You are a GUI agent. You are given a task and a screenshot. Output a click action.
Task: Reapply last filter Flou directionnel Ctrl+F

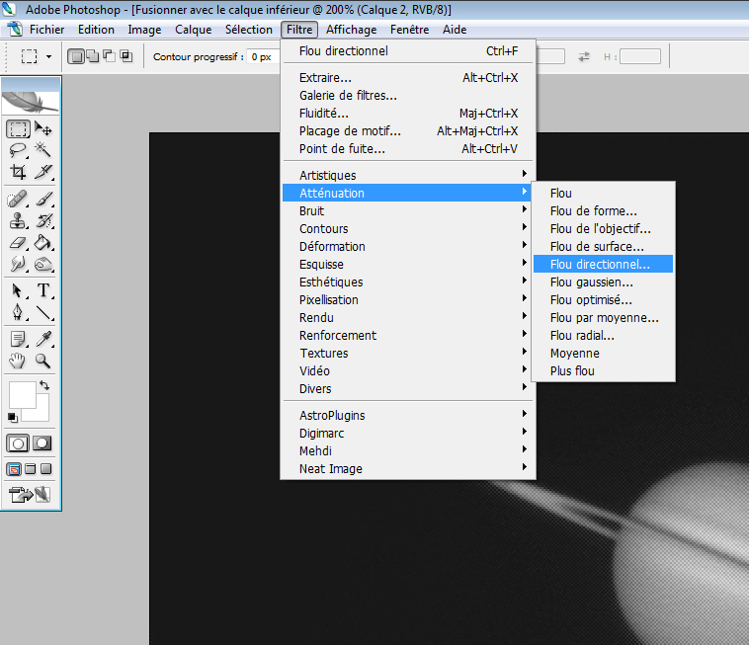(x=408, y=51)
